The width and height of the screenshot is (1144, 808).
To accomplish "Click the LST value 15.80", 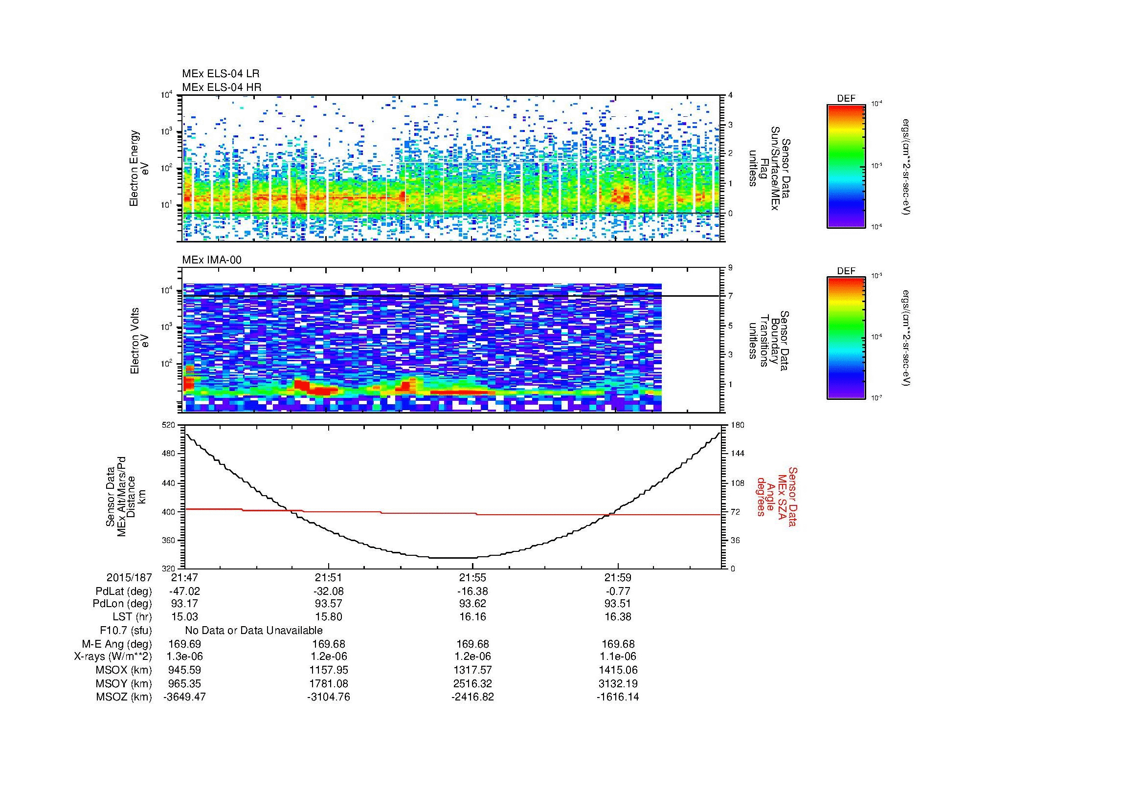I will 328,617.
